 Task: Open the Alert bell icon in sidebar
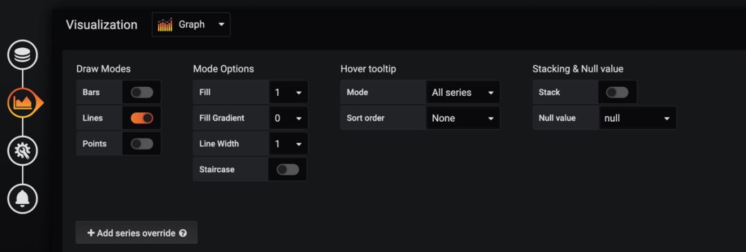tap(22, 198)
